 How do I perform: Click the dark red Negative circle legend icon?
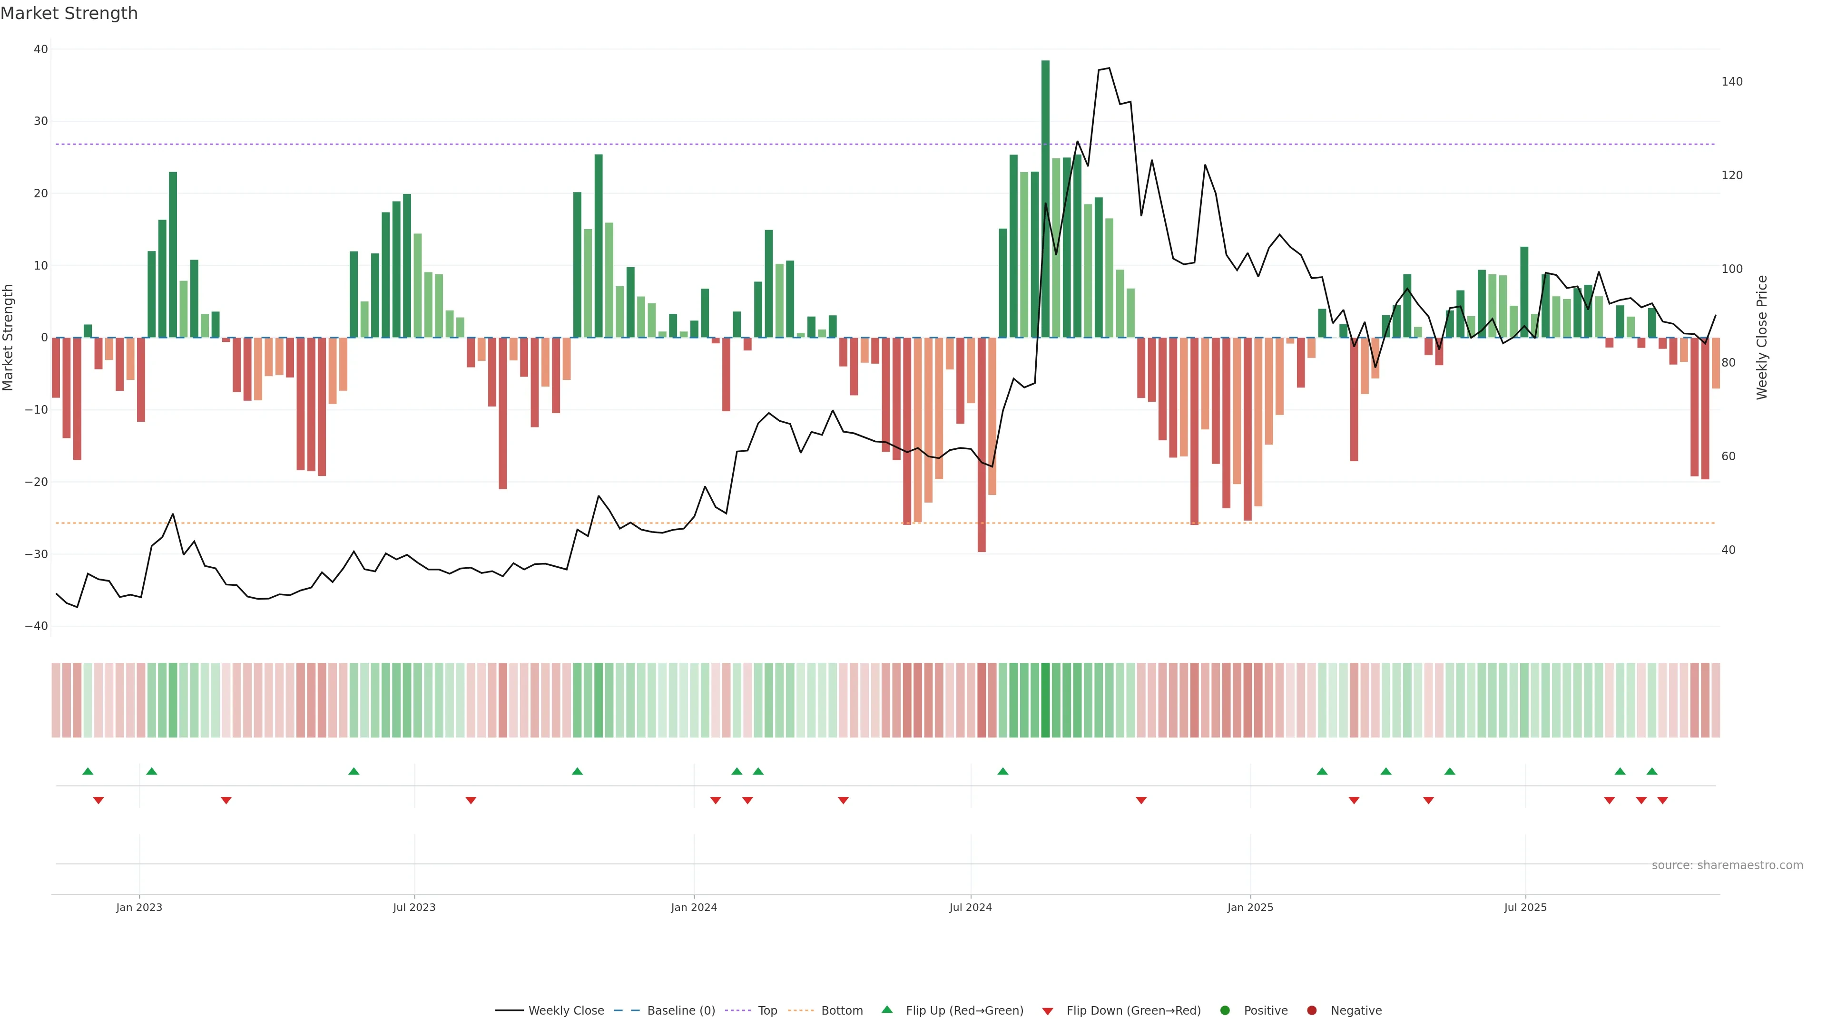coord(1311,1011)
